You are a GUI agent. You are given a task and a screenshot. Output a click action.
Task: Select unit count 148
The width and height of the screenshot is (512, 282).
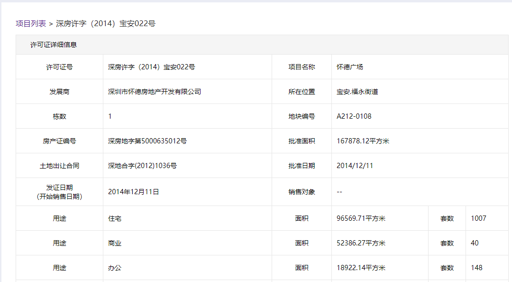coord(477,268)
